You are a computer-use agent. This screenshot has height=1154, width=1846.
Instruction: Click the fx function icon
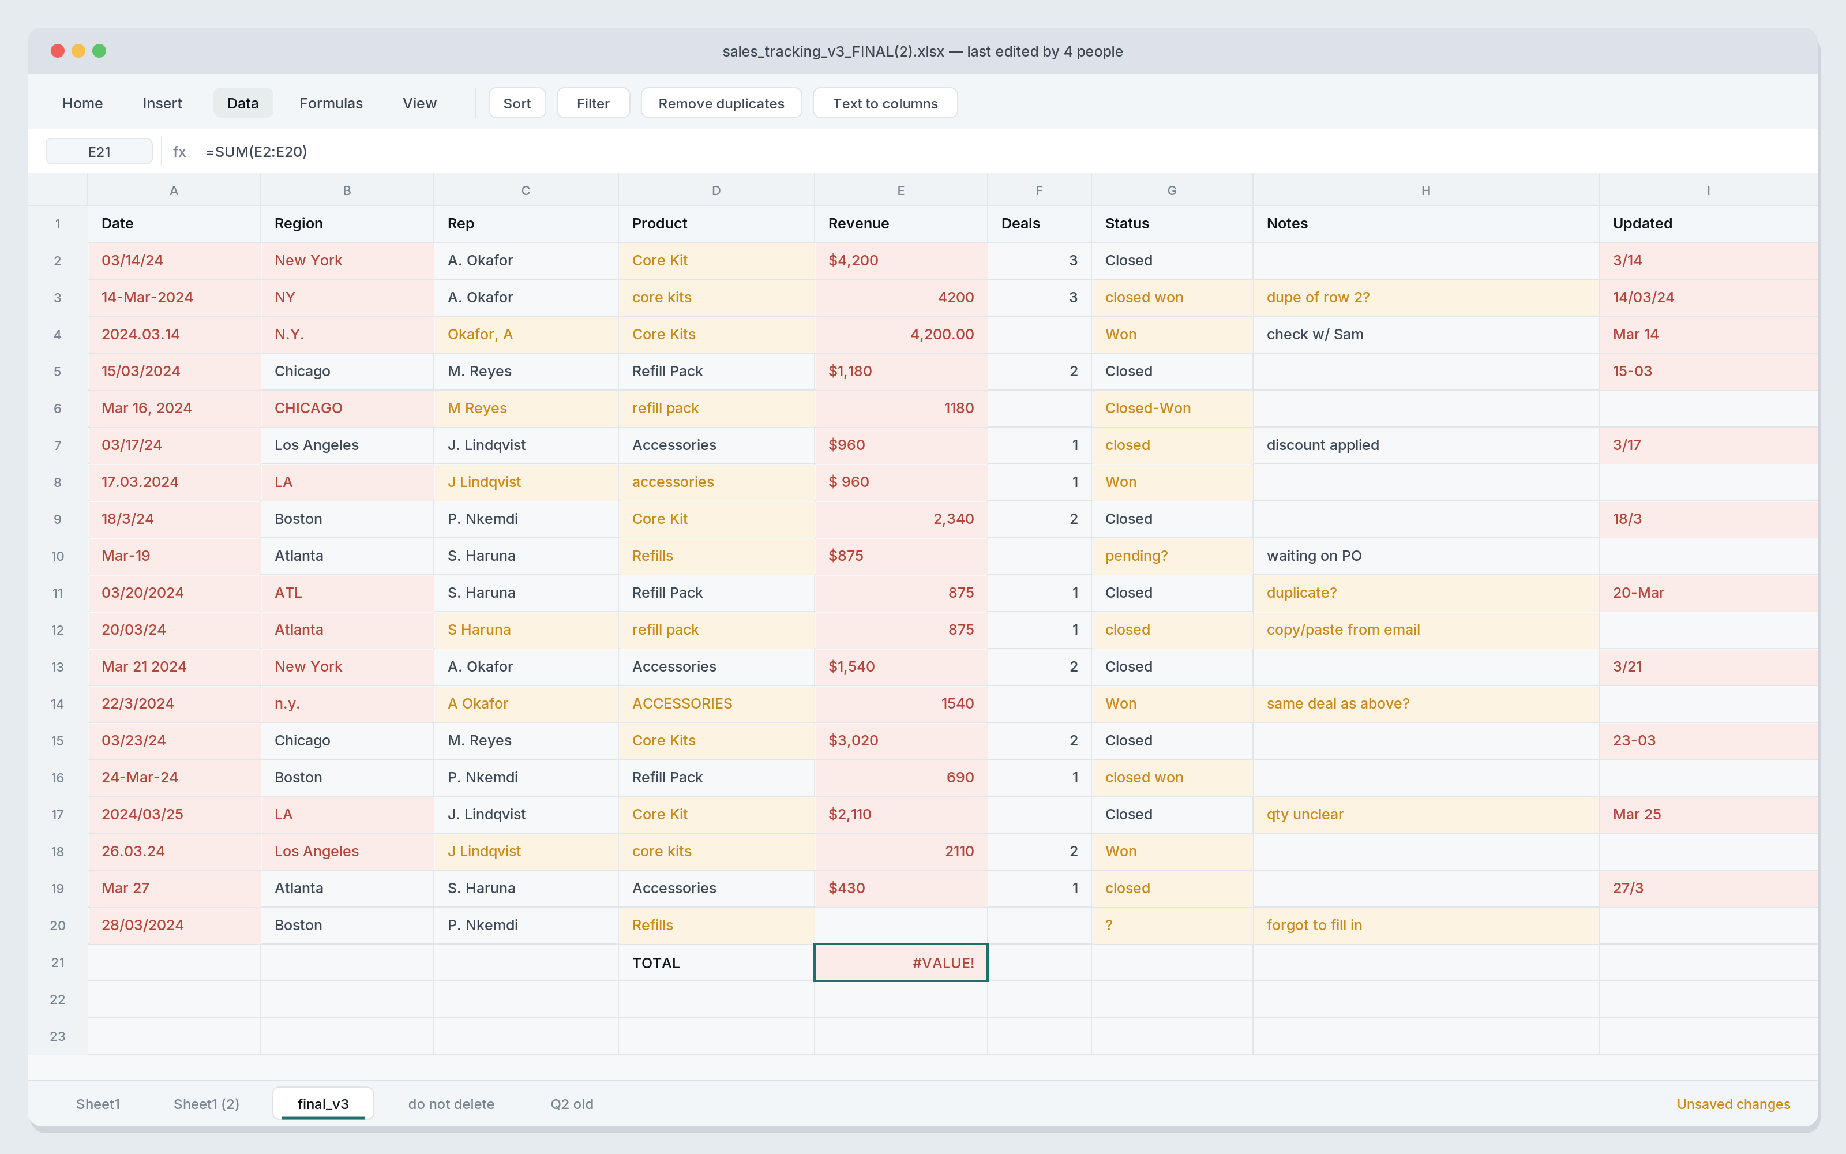179,151
